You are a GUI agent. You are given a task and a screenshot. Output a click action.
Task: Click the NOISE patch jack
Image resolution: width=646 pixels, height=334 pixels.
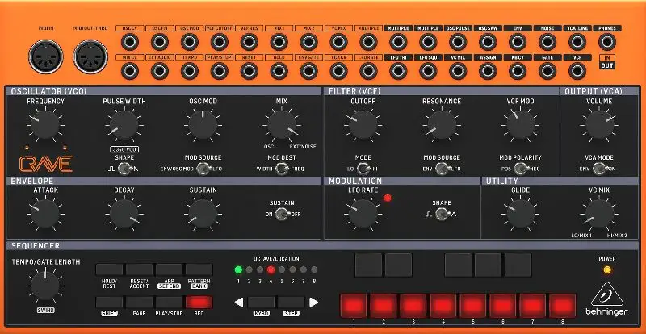pos(547,41)
